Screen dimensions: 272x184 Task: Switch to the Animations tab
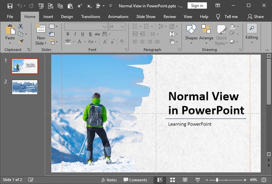118,17
